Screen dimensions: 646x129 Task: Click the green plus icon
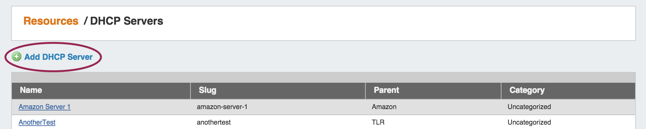coord(16,57)
